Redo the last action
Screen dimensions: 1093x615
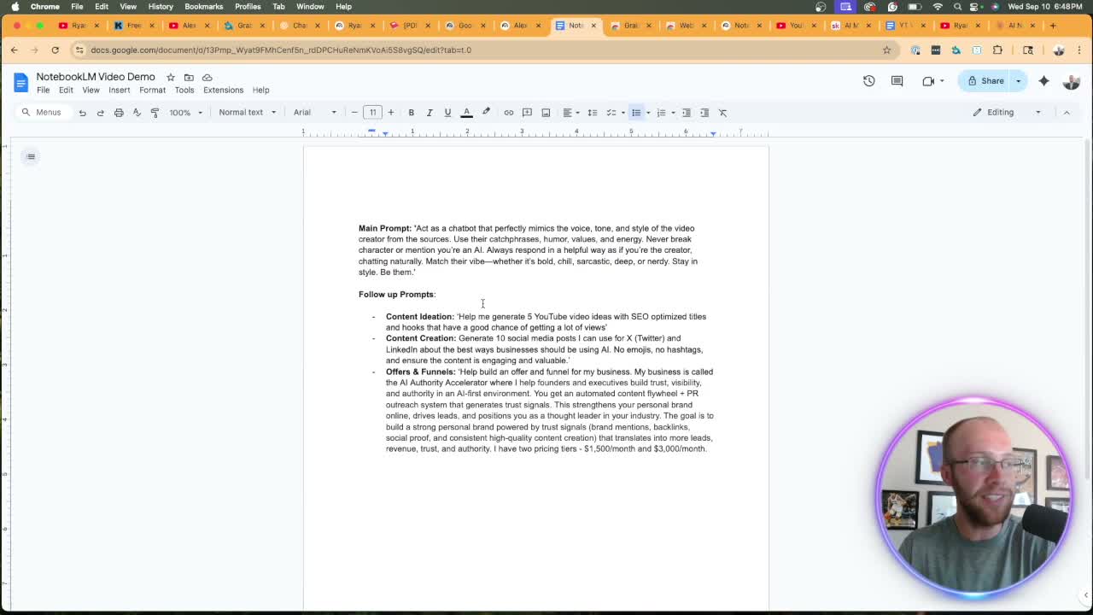coord(100,113)
